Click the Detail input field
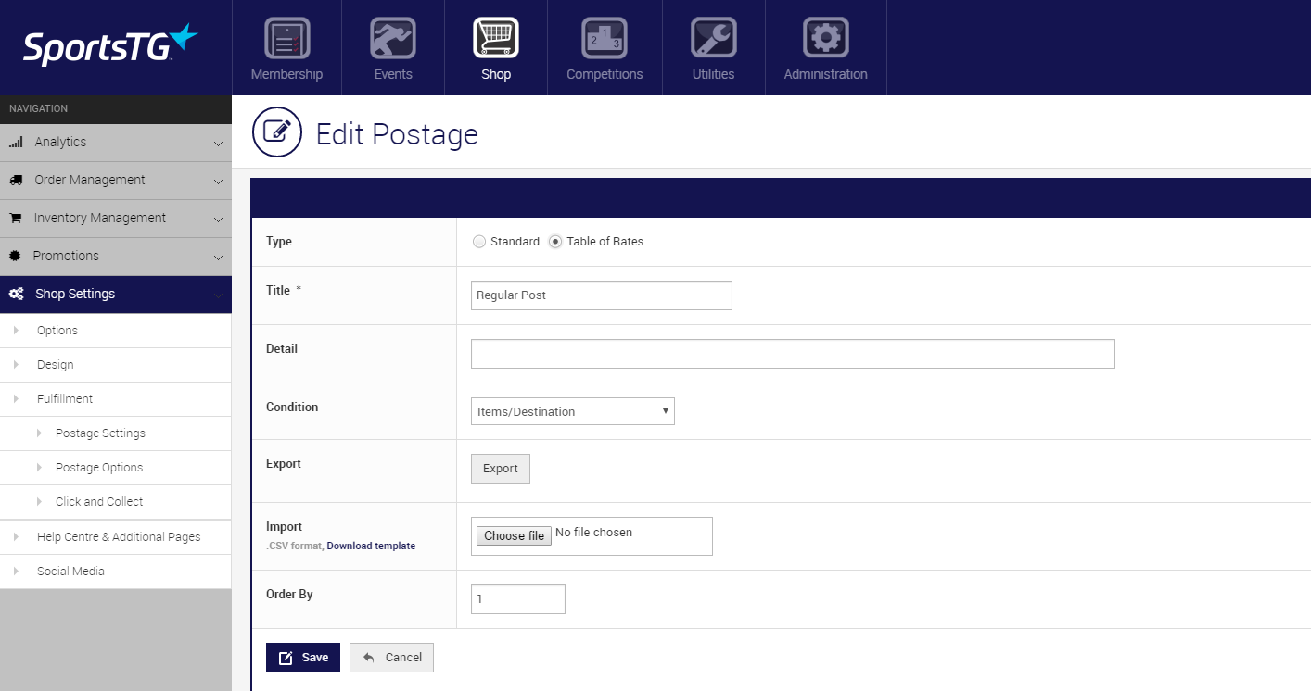This screenshot has width=1311, height=691. (x=793, y=354)
